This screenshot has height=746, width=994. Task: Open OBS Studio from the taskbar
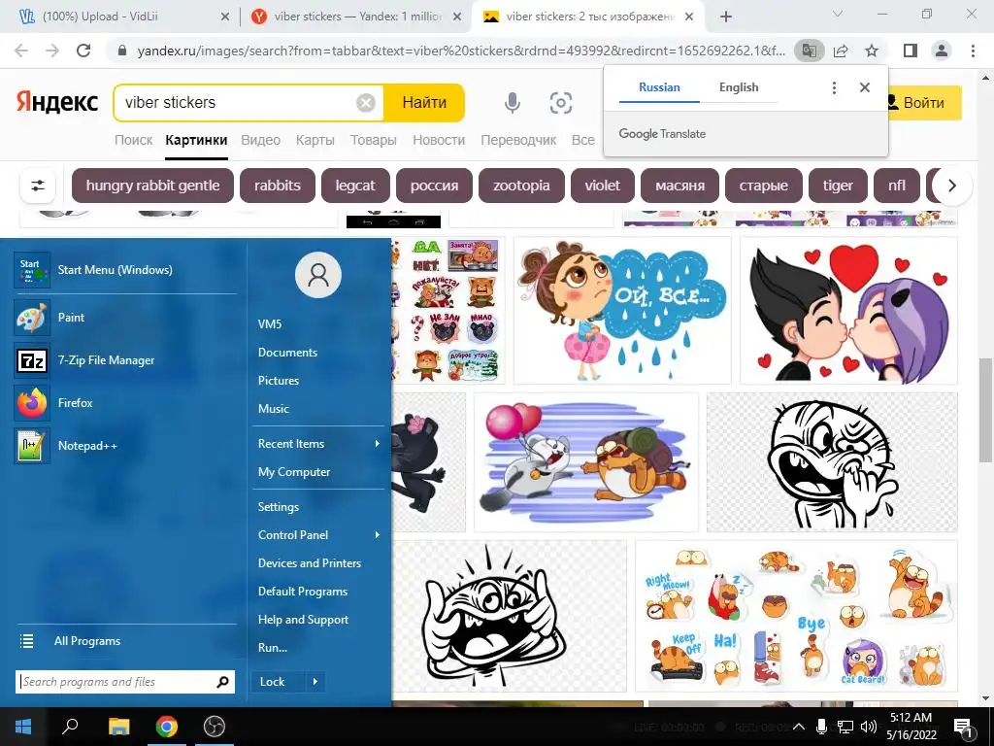click(215, 727)
